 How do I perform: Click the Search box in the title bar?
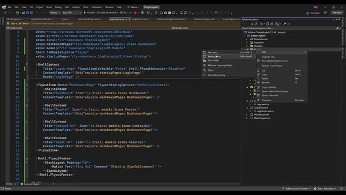tap(133, 7)
